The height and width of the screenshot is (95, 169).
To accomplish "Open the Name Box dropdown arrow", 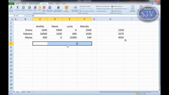I will 24,16.
